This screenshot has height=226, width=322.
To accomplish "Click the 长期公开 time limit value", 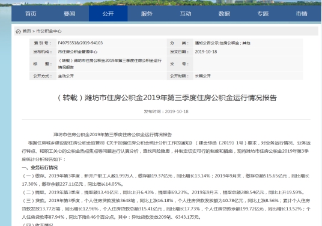I will pos(202,76).
